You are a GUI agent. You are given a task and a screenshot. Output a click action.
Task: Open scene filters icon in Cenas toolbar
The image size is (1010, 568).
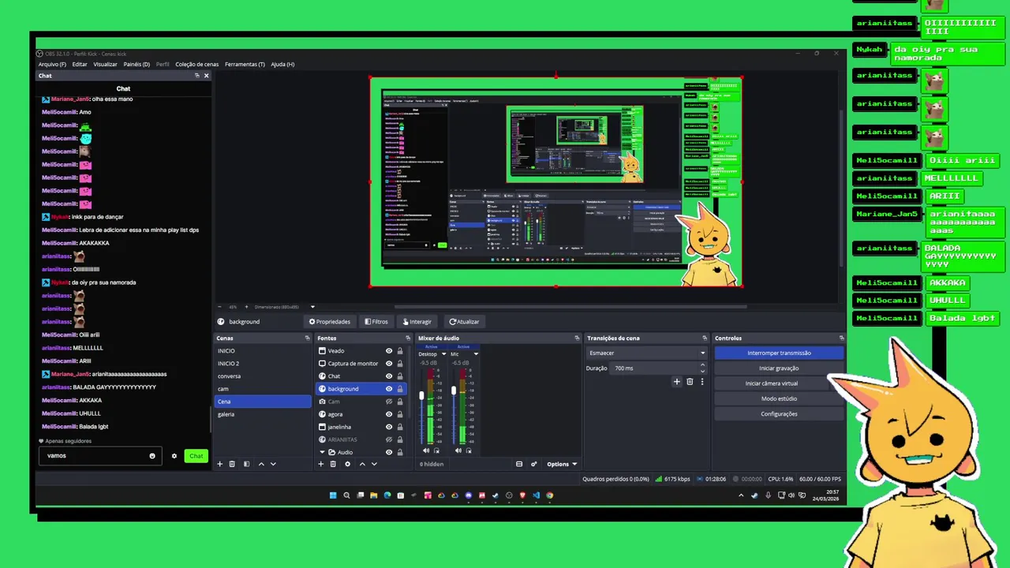(x=246, y=464)
